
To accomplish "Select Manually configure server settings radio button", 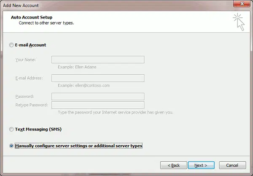I will pyautogui.click(x=11, y=146).
